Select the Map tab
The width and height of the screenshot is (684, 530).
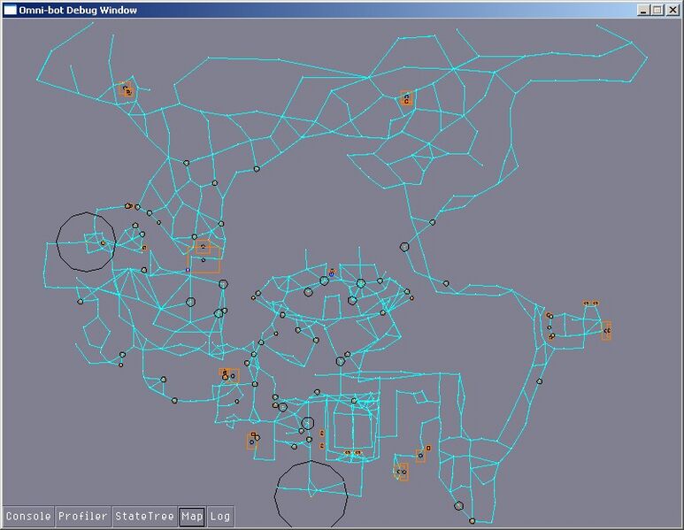pyautogui.click(x=192, y=517)
